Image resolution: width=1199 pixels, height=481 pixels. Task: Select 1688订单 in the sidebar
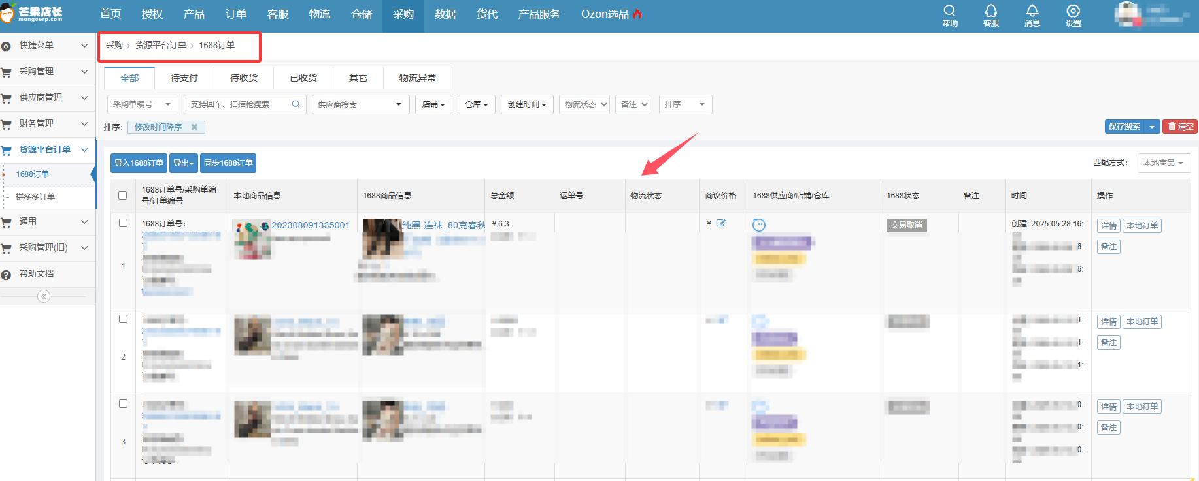tap(33, 174)
